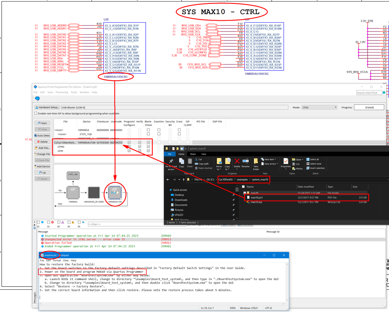The width and height of the screenshot is (389, 312).
Task: Enable real-time ISP checkbox
Action: pos(36,113)
